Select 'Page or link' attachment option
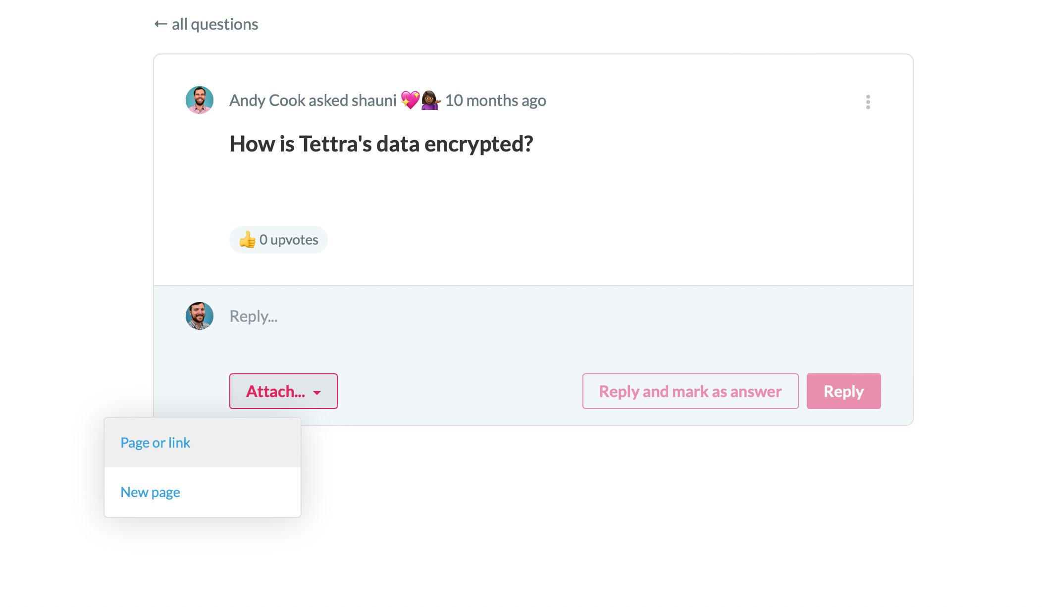This screenshot has height=607, width=1043. pos(155,442)
